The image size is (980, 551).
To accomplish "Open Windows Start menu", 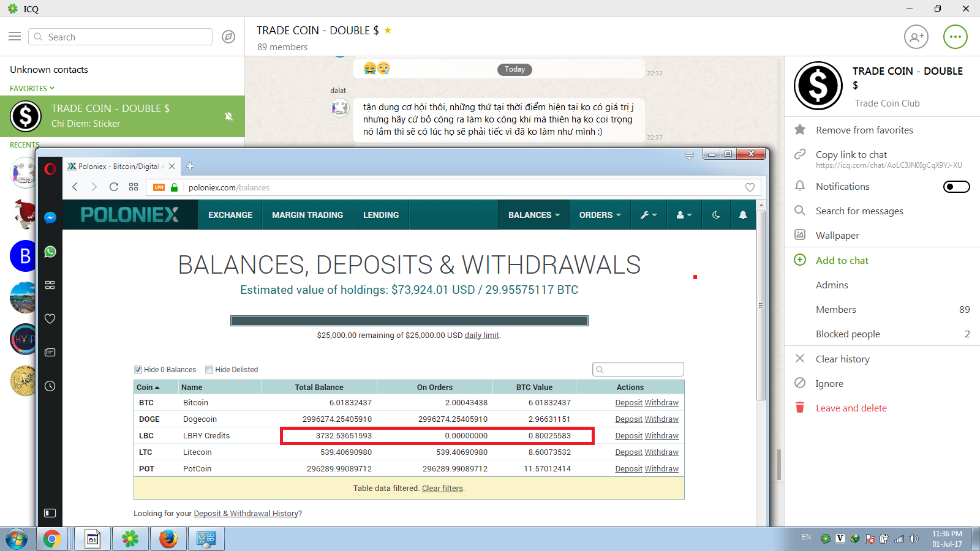I will [17, 539].
